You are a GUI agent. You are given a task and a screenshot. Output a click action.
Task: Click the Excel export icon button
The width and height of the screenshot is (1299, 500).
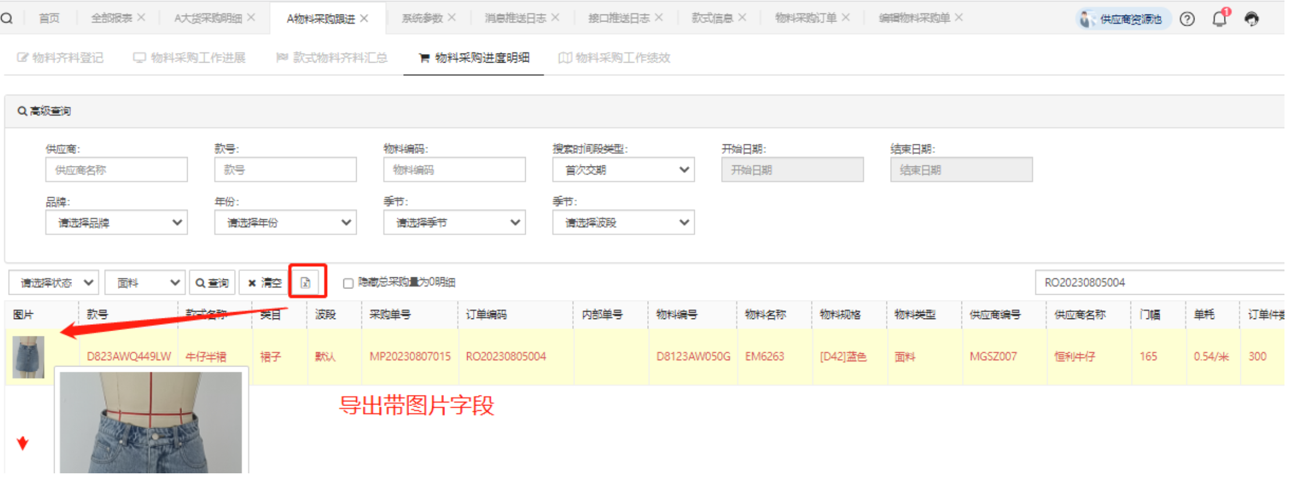[306, 282]
